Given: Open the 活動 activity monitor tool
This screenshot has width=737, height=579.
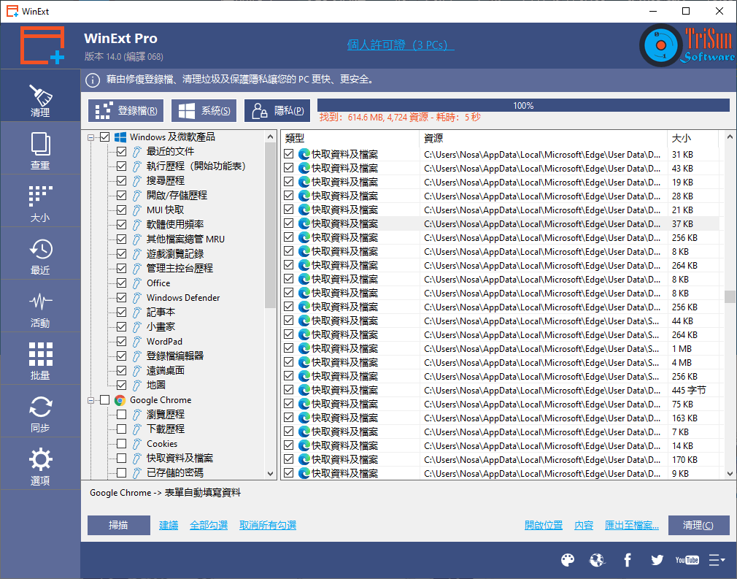Looking at the screenshot, I should 40,307.
